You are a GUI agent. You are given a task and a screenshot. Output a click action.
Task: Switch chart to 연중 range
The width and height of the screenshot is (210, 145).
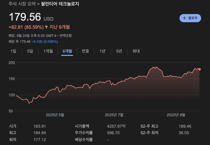(x=85, y=51)
